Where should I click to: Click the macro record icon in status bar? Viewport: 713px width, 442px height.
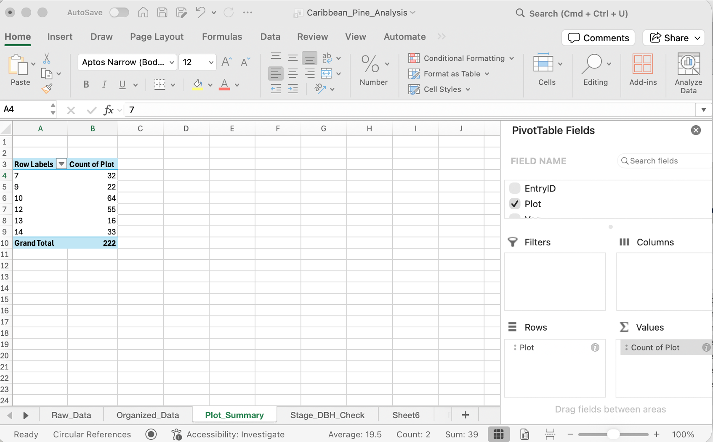point(151,434)
